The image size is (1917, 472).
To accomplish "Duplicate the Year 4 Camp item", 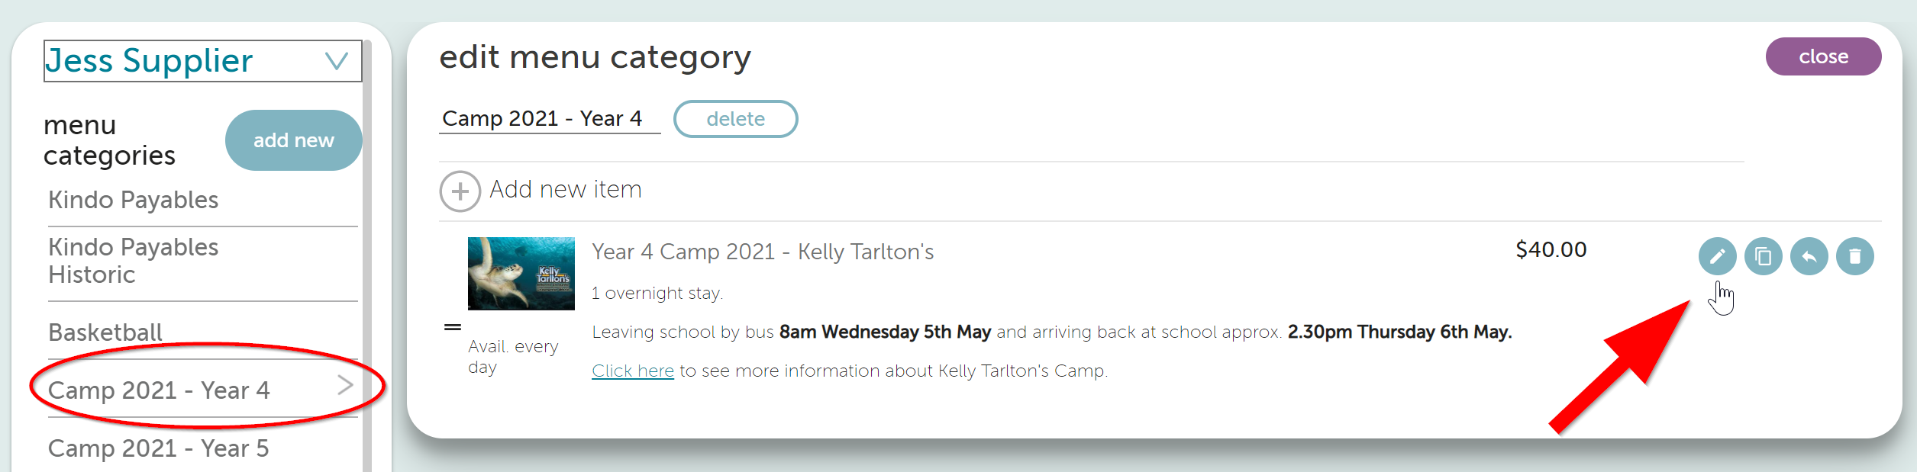I will pyautogui.click(x=1763, y=256).
